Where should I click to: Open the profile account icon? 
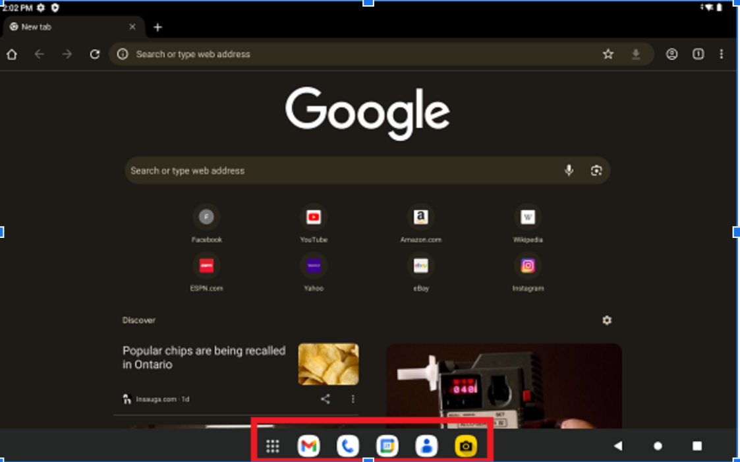click(671, 55)
